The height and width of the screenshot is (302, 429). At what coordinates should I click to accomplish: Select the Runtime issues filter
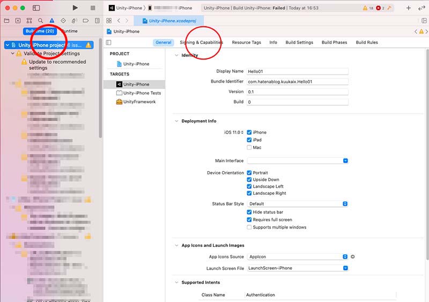coord(70,31)
